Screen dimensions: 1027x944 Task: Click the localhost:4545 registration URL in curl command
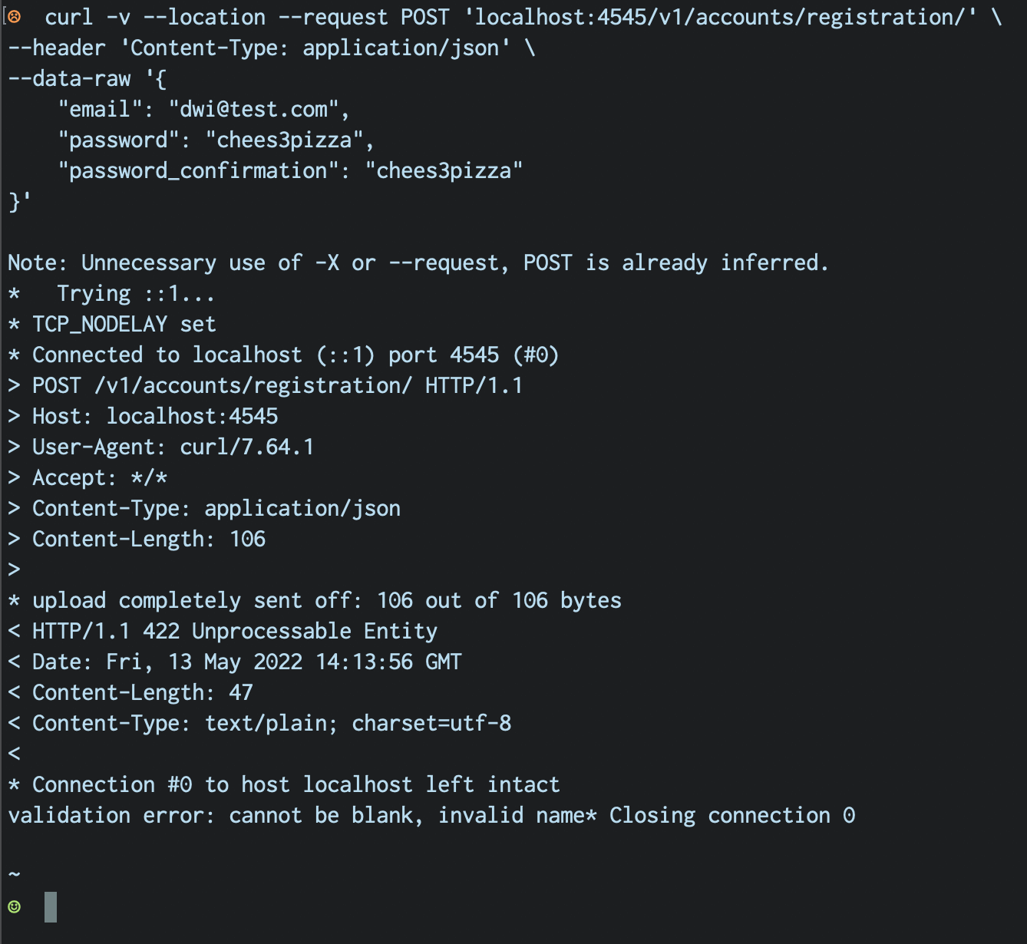[x=721, y=17]
